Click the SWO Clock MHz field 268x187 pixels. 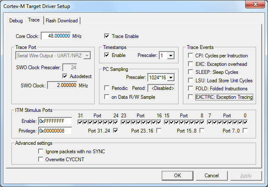[x=62, y=85]
